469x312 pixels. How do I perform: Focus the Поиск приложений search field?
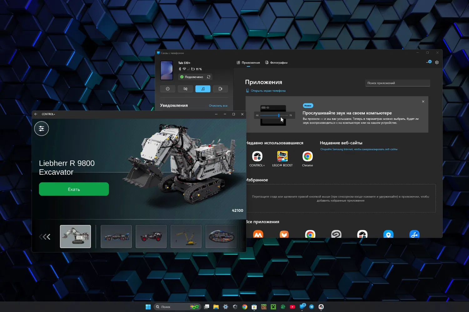[x=398, y=83]
